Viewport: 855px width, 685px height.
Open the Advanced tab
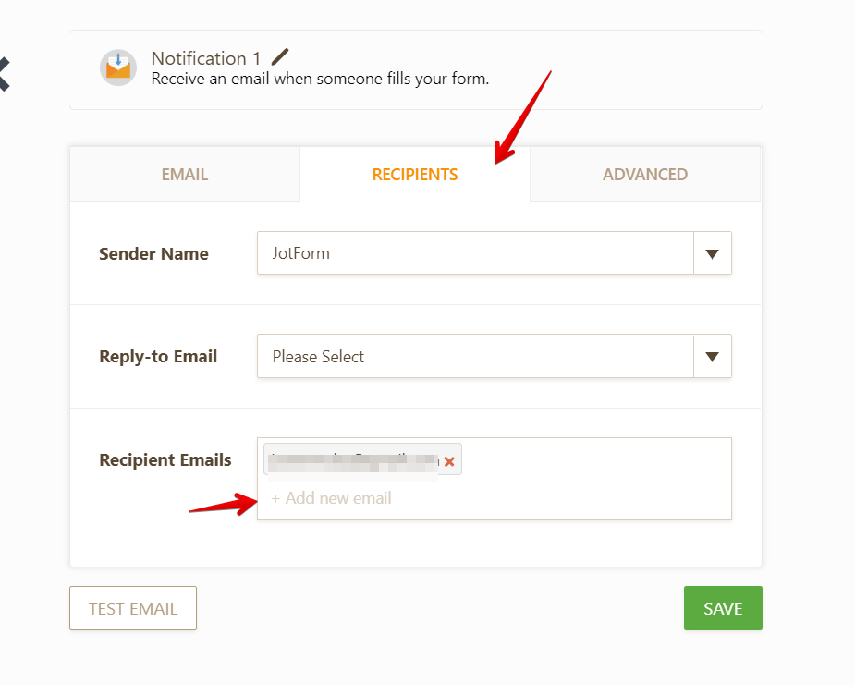tap(644, 174)
